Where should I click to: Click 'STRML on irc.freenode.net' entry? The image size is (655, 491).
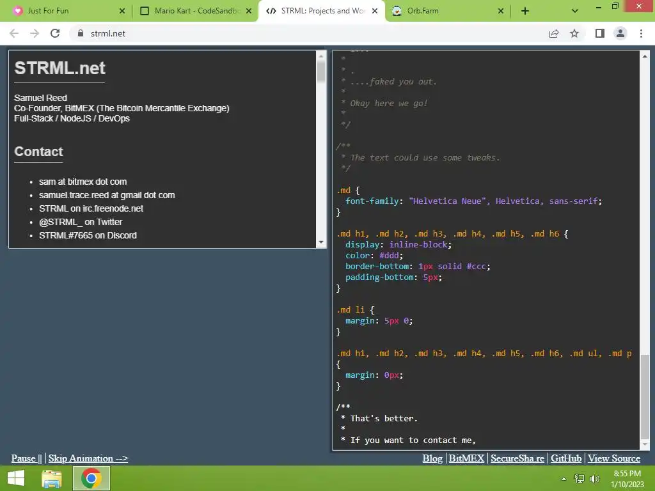[91, 208]
